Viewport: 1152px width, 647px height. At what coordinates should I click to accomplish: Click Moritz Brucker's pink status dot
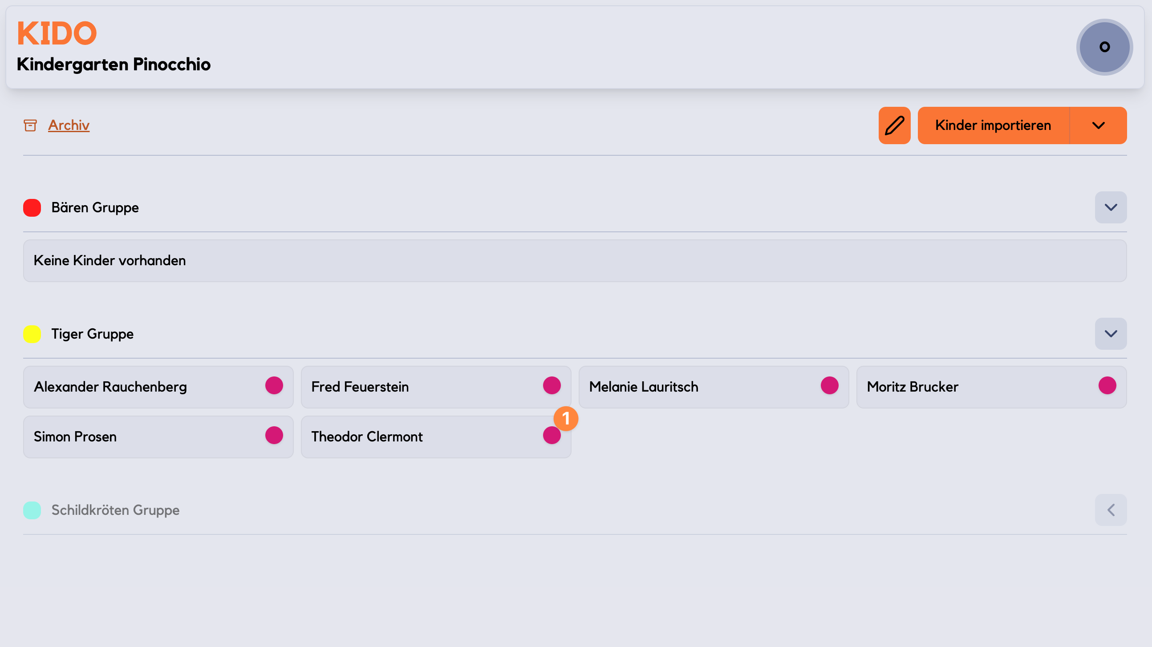pos(1107,385)
